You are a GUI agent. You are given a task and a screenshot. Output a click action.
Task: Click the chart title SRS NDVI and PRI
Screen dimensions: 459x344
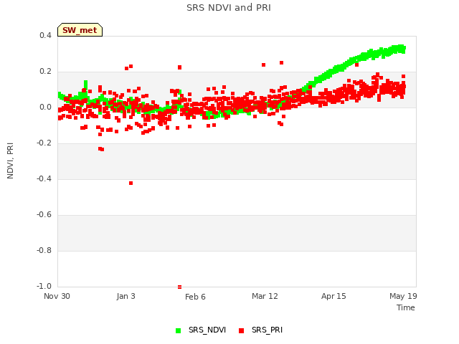point(229,8)
